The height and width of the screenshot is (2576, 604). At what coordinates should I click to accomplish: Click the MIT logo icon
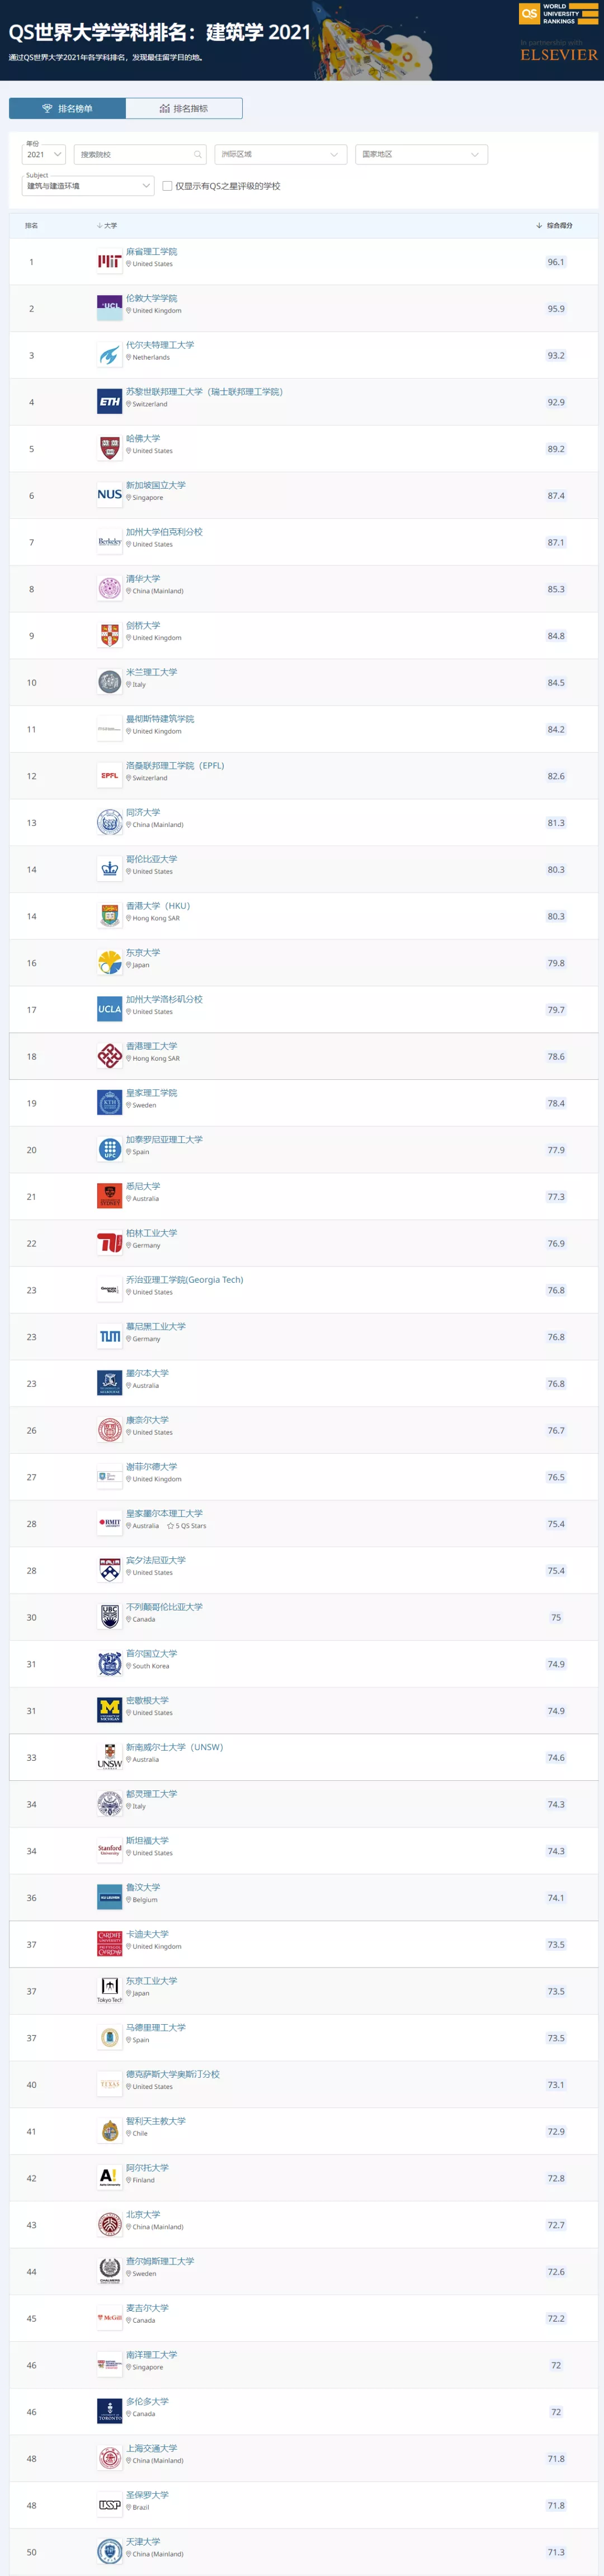click(109, 262)
